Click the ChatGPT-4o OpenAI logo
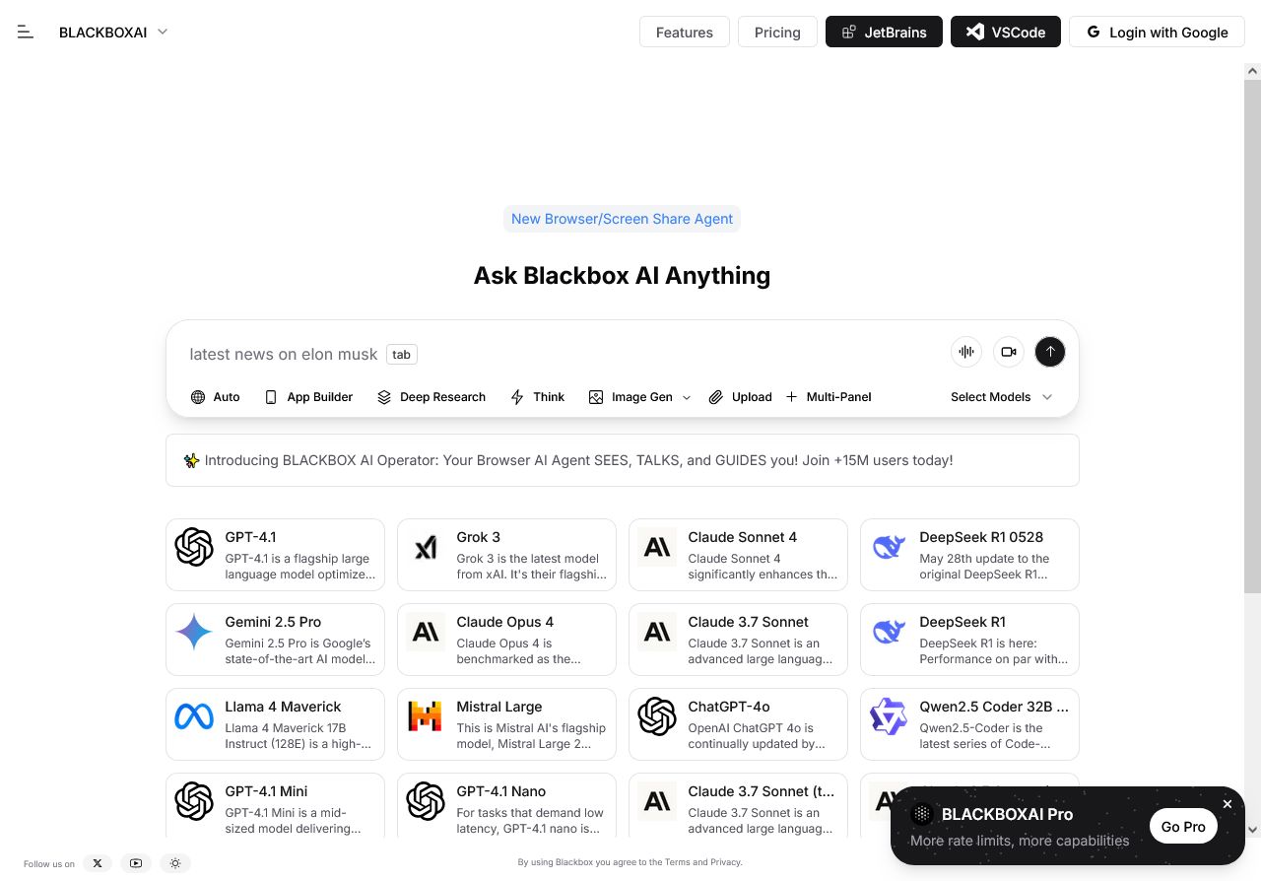 point(657,716)
